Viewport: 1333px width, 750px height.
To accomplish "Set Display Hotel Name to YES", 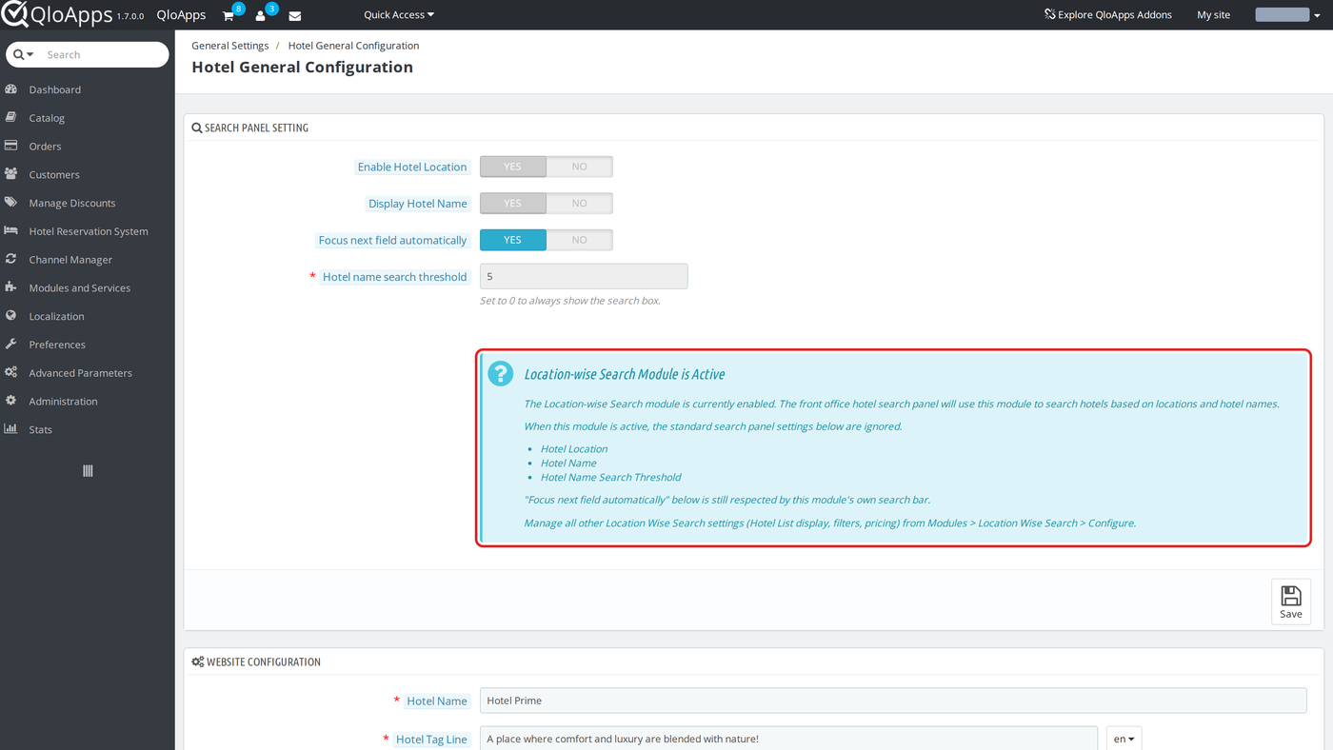I will tap(513, 203).
